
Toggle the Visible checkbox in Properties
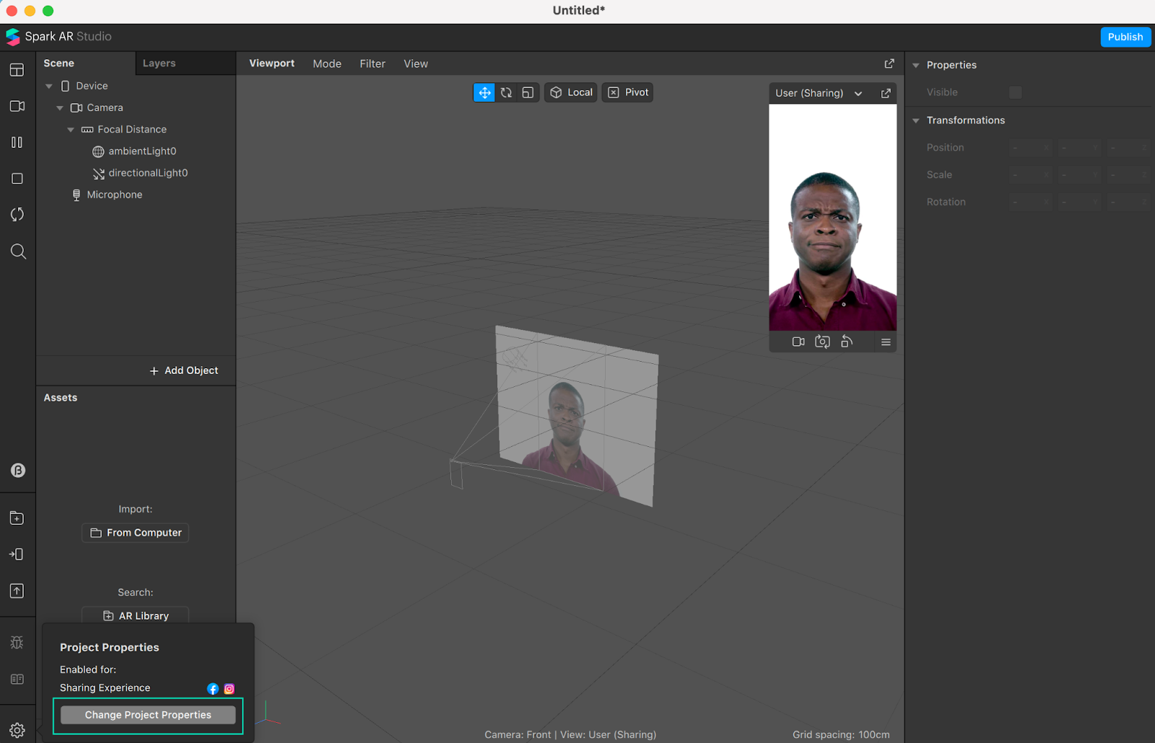click(x=1016, y=92)
